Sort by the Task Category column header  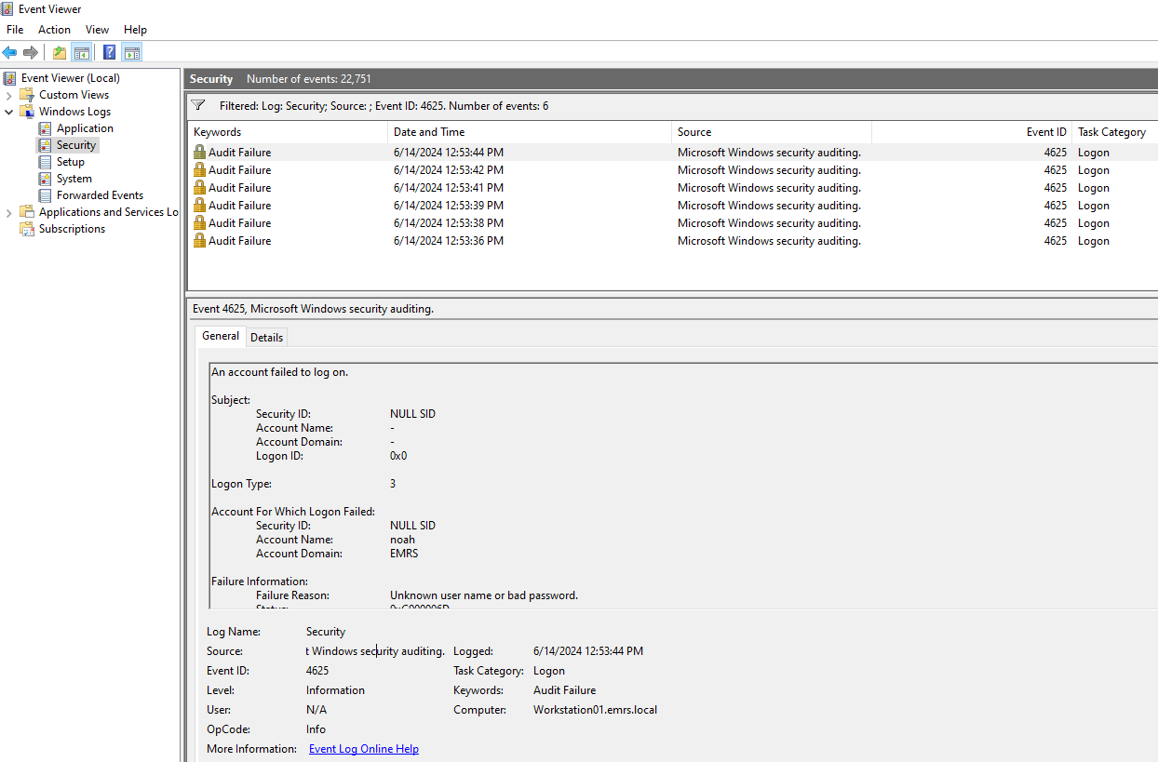1114,132
